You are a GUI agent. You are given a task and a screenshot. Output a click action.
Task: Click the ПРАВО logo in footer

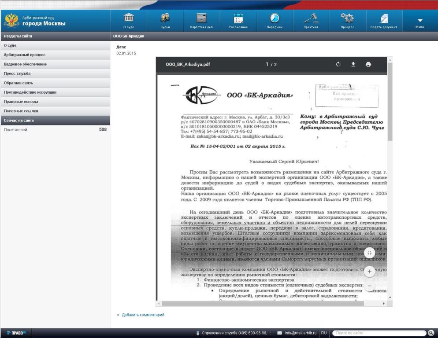[x=16, y=333]
